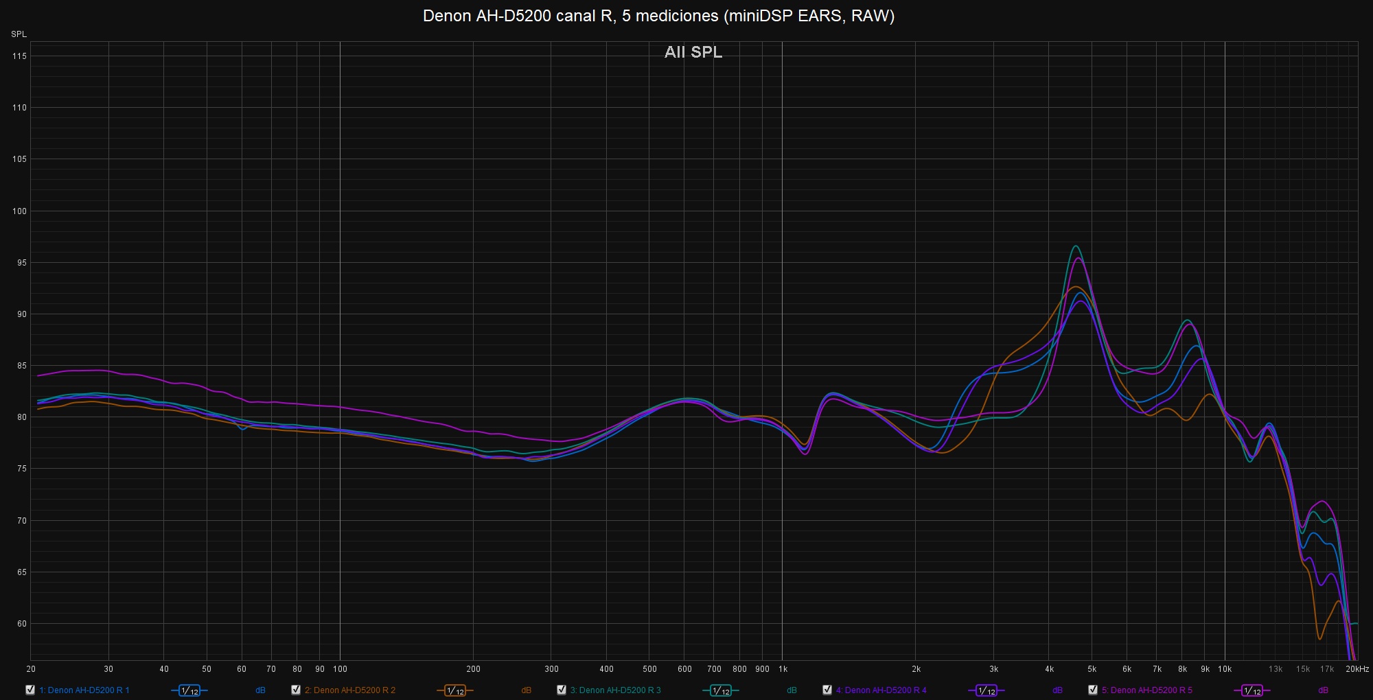Toggle visibility checkbox of Denon AH-D5200 R 5
The height and width of the screenshot is (700, 1373).
[1093, 690]
